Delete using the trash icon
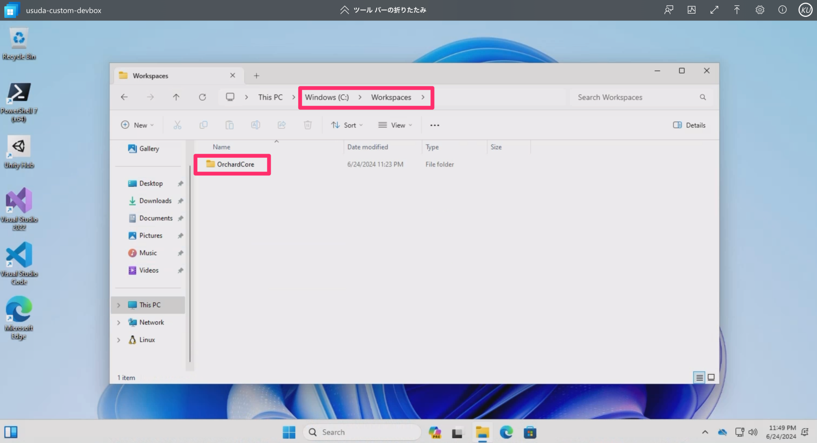Image resolution: width=817 pixels, height=443 pixels. 308,125
